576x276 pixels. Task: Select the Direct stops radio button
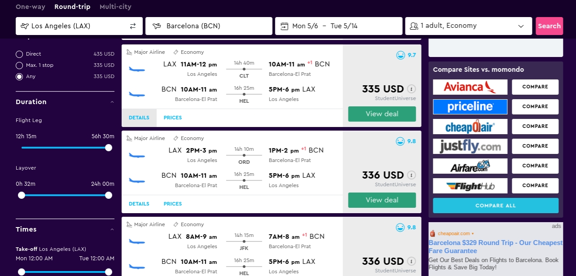(19, 54)
